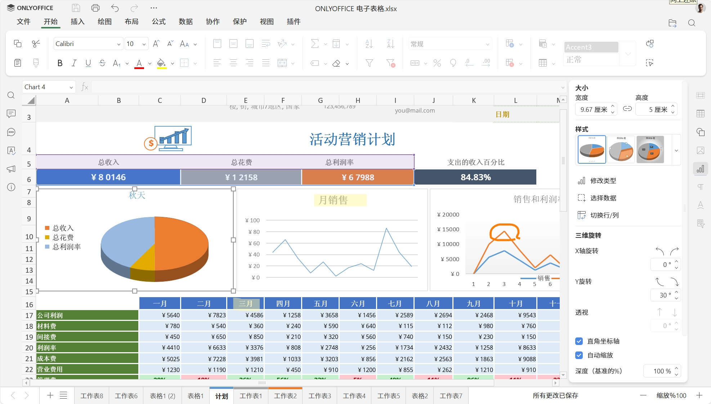Screen dimensions: 711x404
Task: Open the Search icon in left sidebar
Action: (x=11, y=95)
